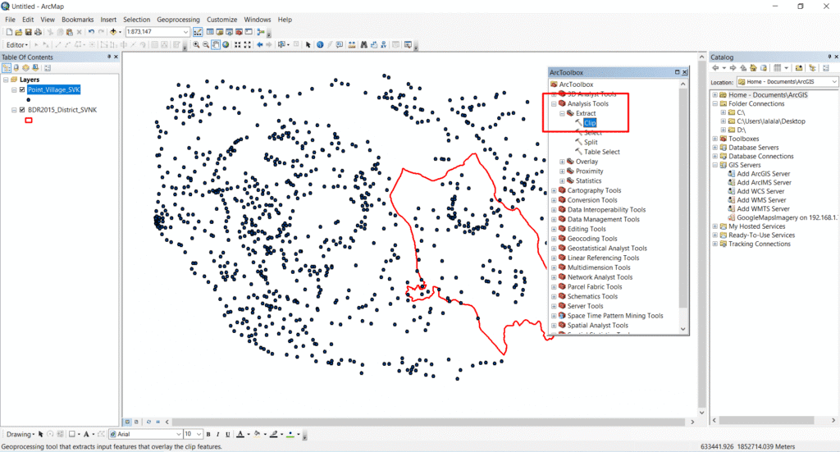Select the Zoom Out tool

[x=206, y=45]
